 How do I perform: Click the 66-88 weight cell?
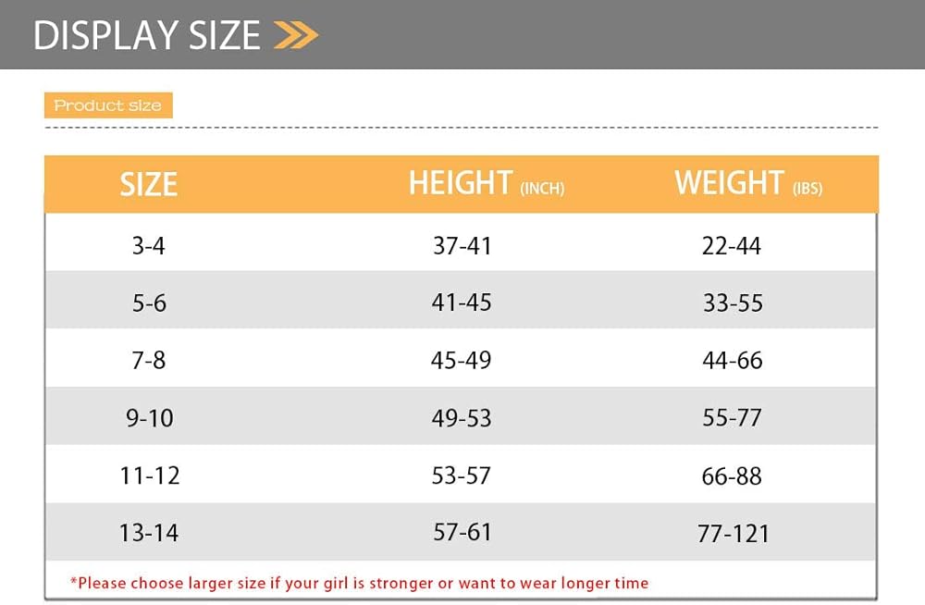coord(732,476)
